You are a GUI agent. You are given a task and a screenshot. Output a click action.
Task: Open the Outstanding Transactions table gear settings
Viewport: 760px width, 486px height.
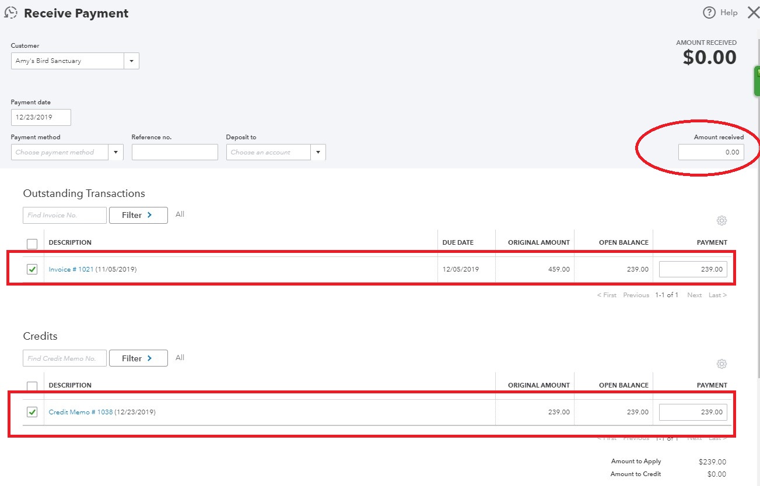[722, 220]
